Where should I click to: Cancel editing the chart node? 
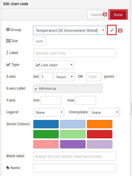point(96,15)
